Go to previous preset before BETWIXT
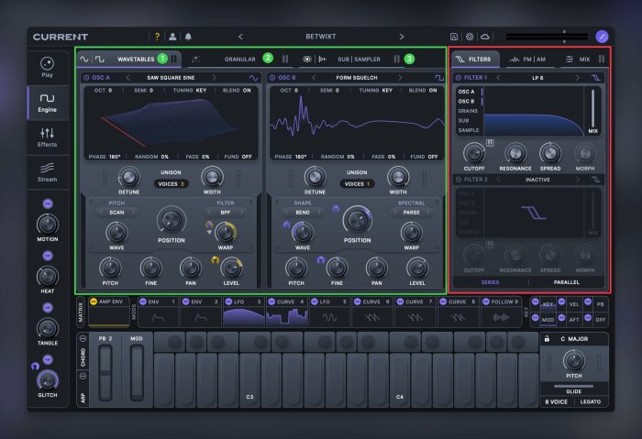 click(x=240, y=37)
